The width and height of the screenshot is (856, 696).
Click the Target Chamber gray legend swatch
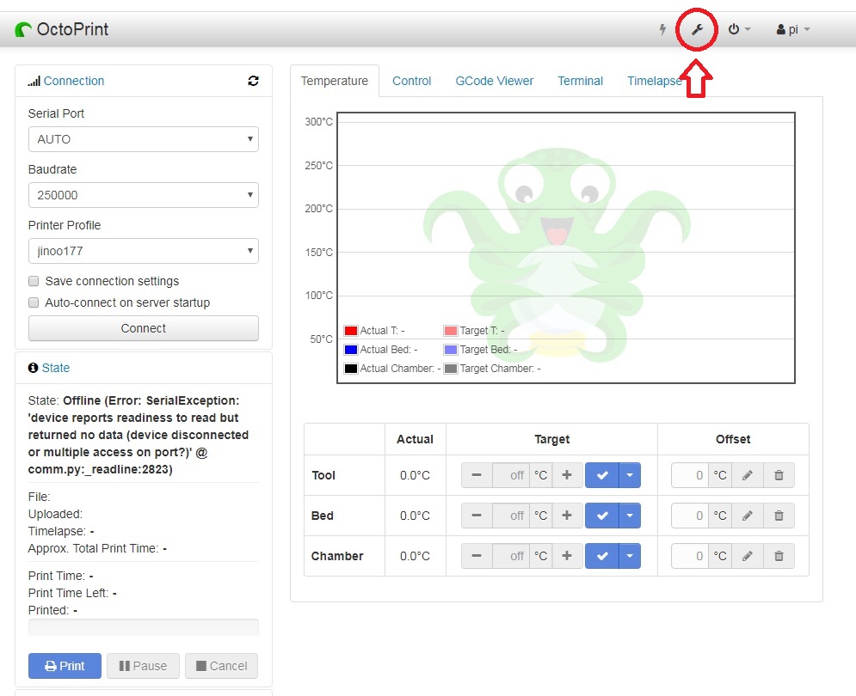[x=451, y=369]
